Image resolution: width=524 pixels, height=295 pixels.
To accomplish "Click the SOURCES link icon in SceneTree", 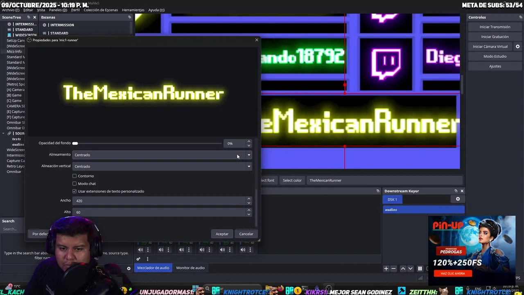I will coord(9,133).
